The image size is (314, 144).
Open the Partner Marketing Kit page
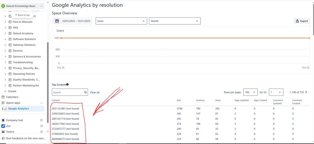click(26, 85)
